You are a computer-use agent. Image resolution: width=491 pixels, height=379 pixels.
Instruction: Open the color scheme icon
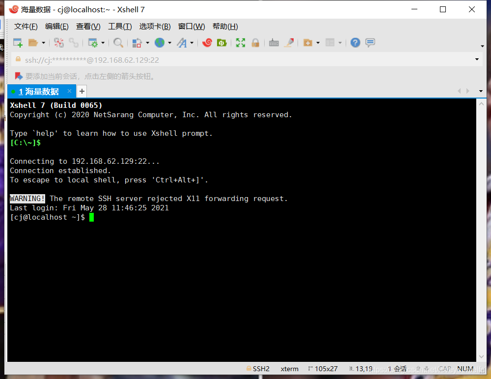tap(137, 43)
